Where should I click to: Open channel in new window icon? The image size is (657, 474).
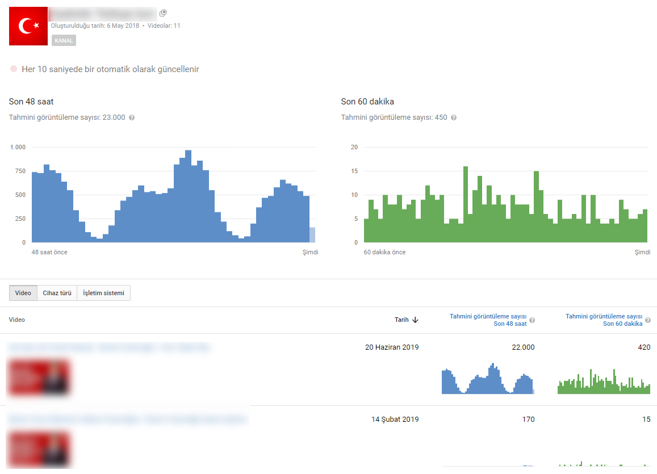click(x=163, y=13)
